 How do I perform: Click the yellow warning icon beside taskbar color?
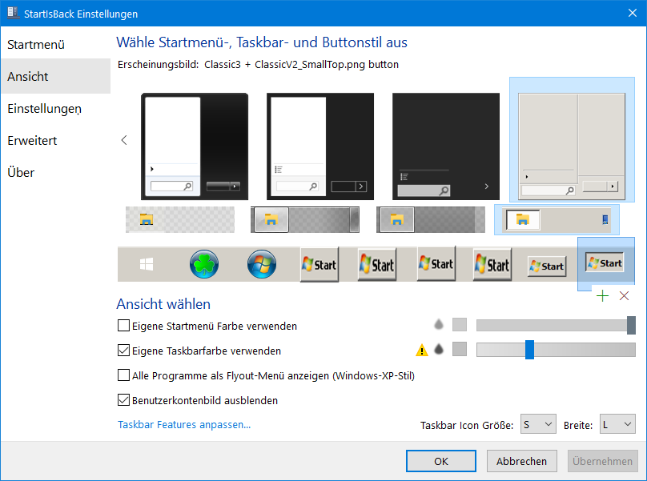coord(422,351)
